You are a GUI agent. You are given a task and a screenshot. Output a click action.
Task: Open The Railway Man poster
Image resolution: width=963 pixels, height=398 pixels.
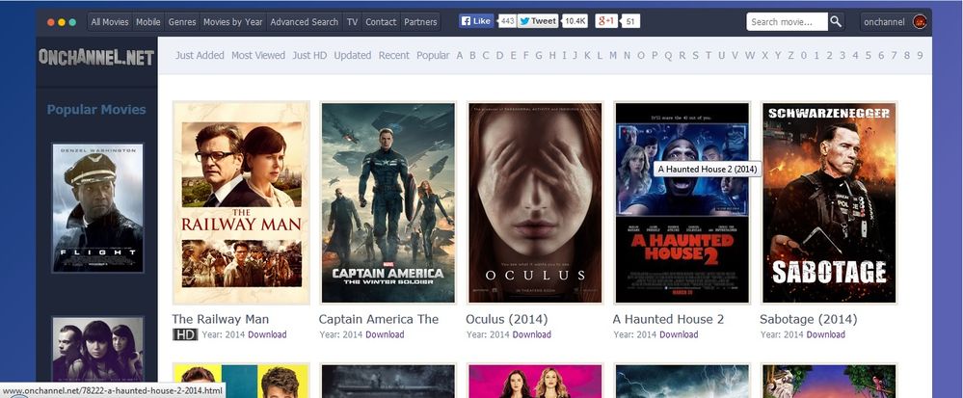(241, 202)
